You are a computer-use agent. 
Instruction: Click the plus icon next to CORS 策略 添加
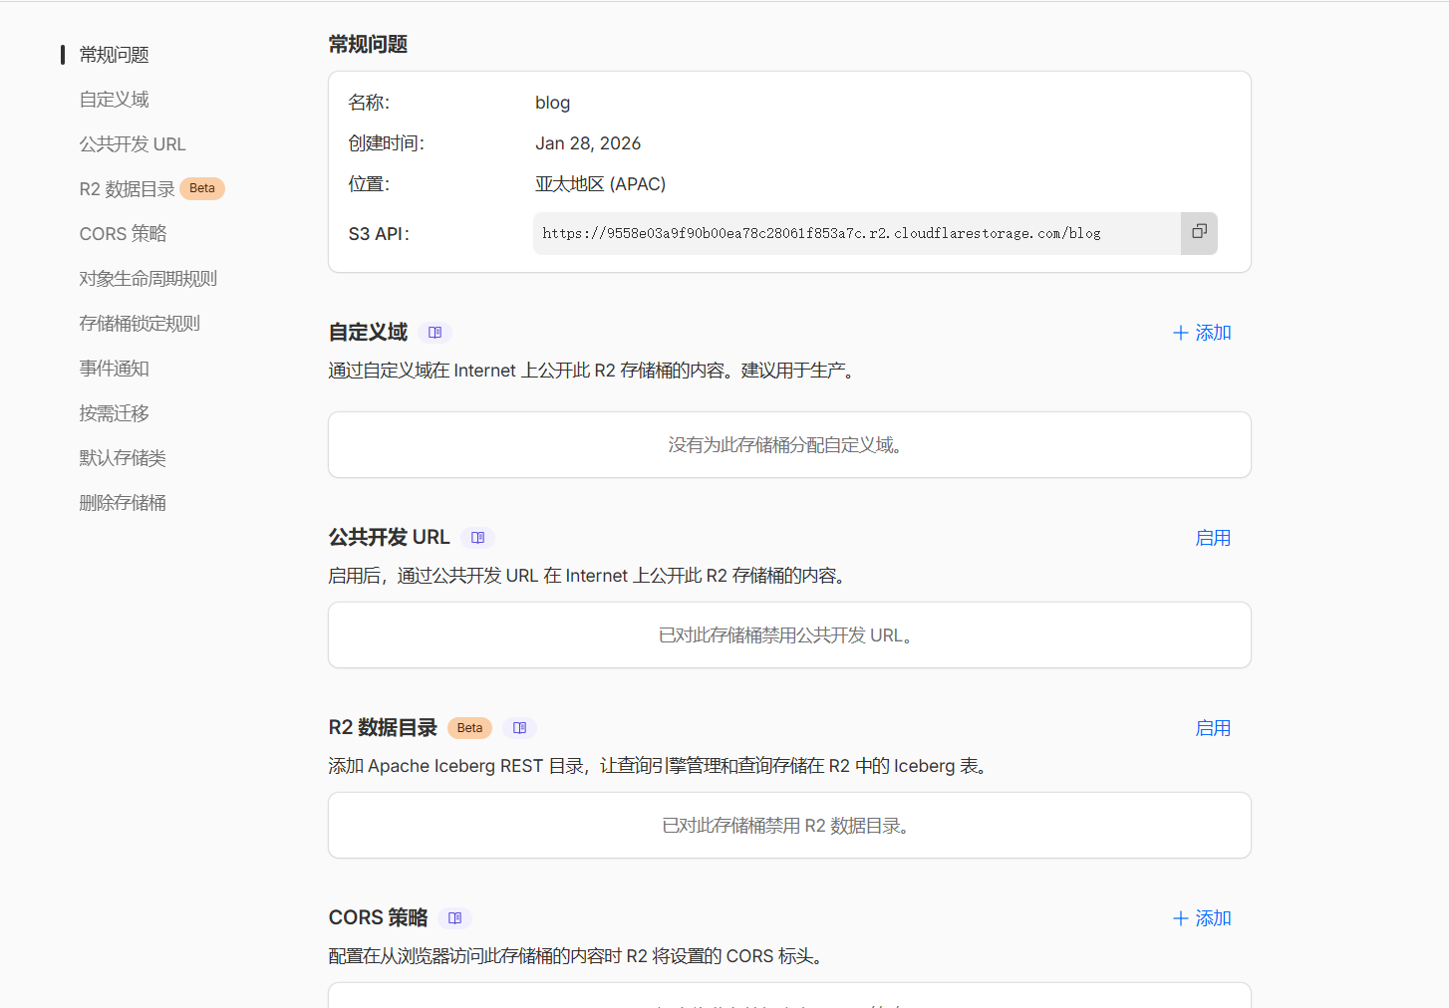(1179, 917)
